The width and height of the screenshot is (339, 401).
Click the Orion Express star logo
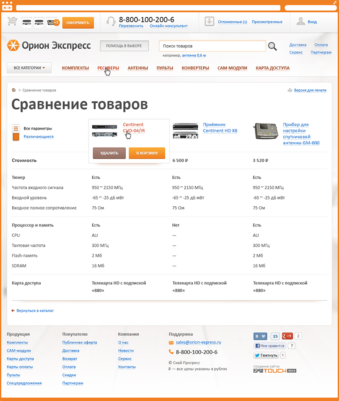13,45
